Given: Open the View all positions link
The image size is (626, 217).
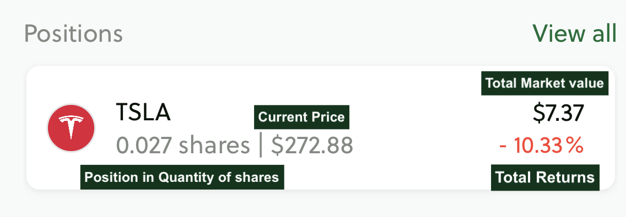Looking at the screenshot, I should point(575,33).
